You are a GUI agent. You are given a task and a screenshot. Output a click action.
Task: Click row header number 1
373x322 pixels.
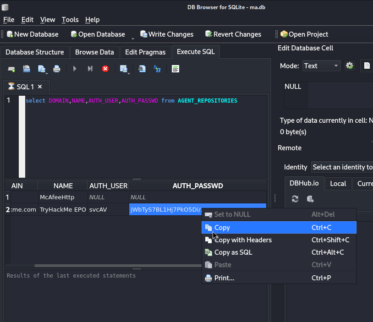(x=8, y=197)
